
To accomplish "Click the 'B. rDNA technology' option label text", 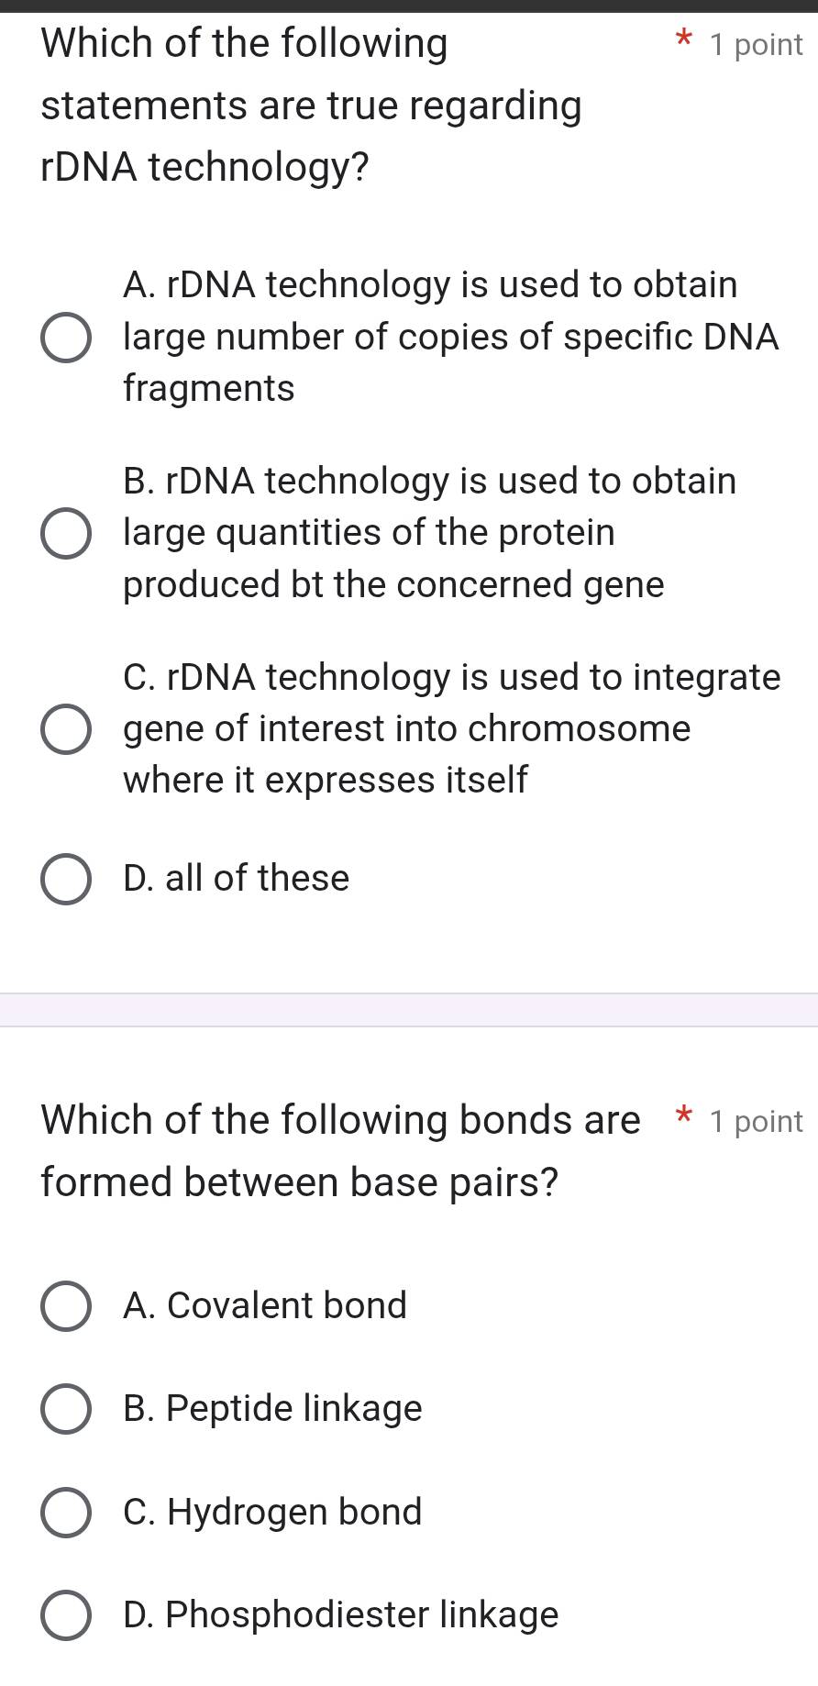I will [x=429, y=533].
